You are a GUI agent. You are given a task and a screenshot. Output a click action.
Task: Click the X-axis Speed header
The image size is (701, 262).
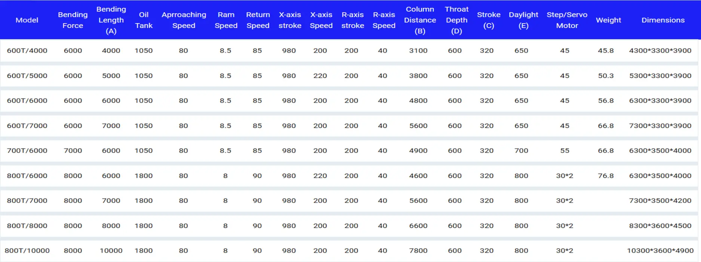click(321, 20)
